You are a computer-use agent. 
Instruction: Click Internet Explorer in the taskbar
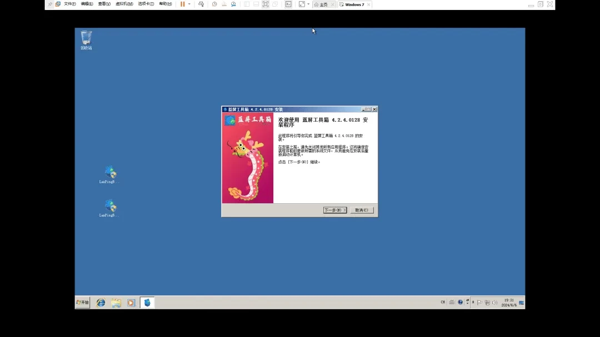101,303
